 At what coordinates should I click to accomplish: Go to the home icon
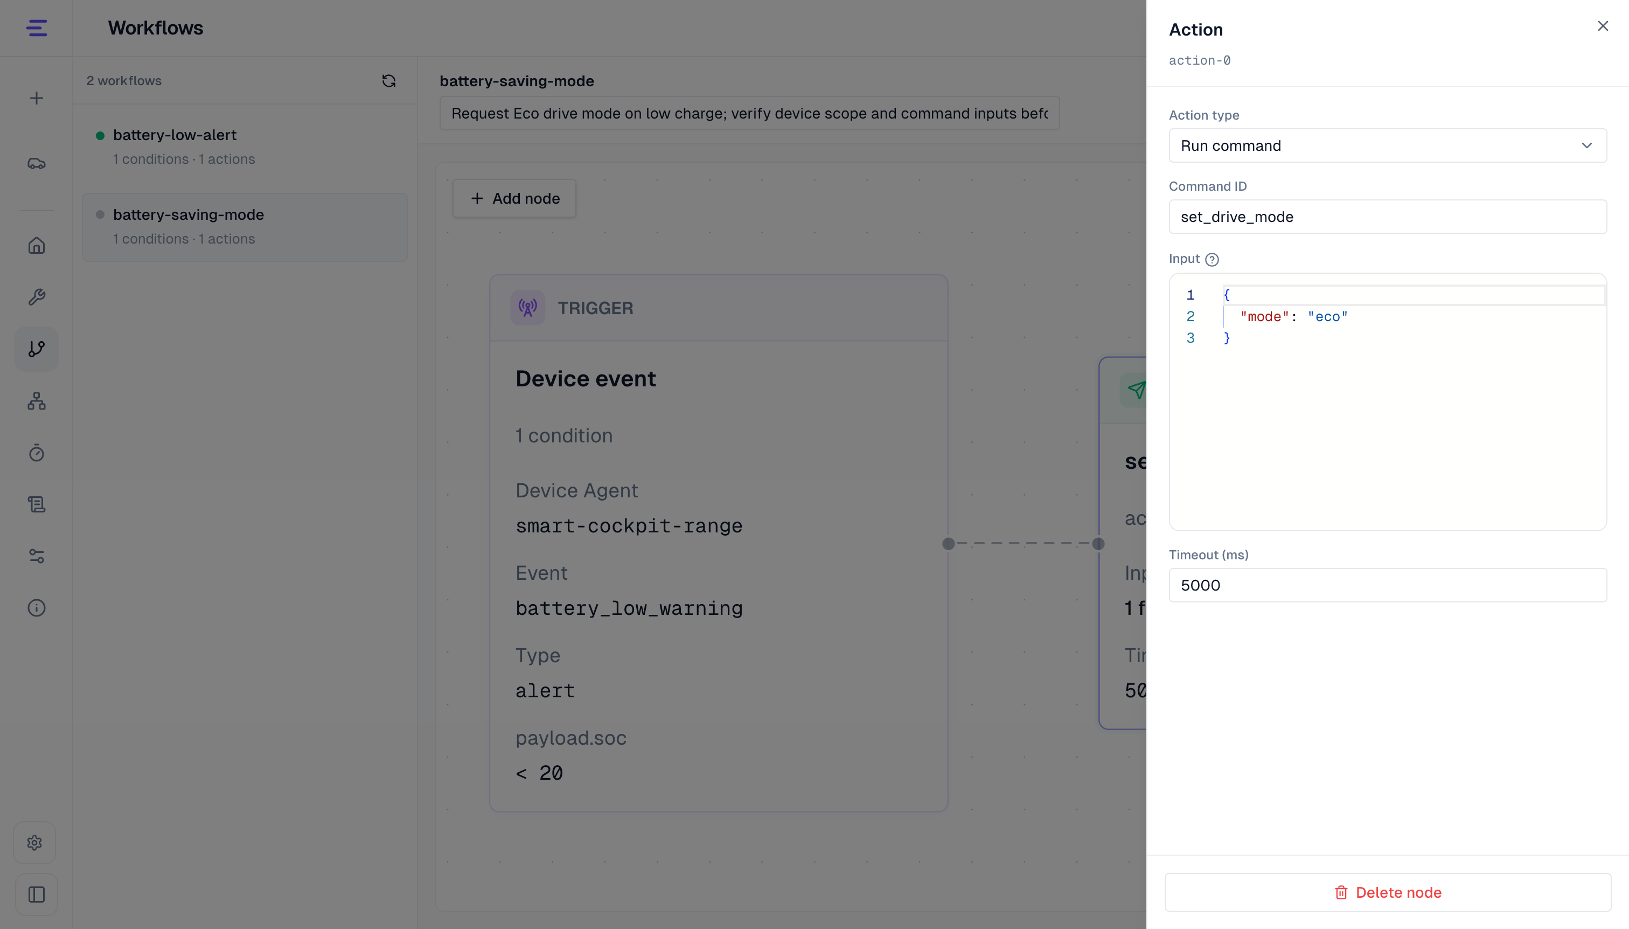(36, 246)
